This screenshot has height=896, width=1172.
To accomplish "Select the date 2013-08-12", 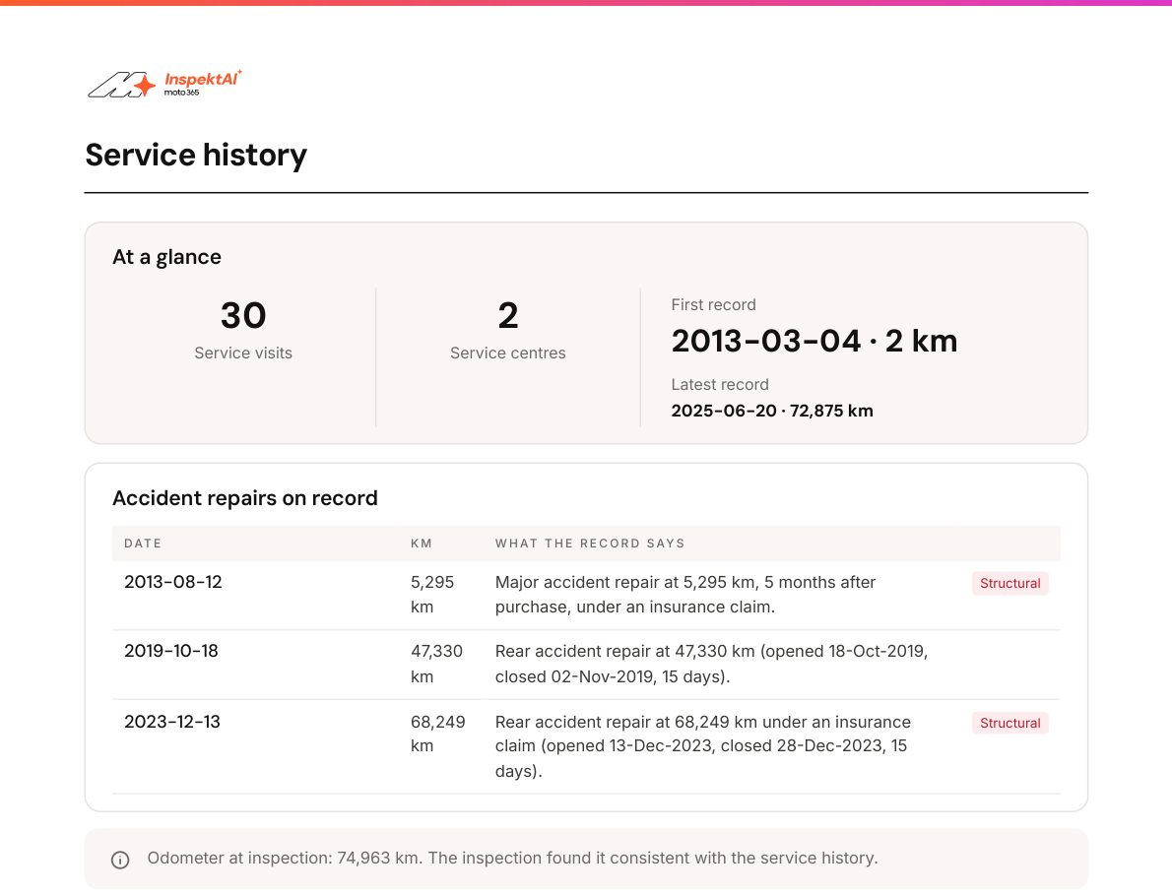I will tap(173, 582).
